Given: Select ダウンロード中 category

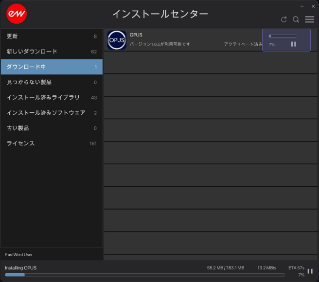Looking at the screenshot, I should click(x=52, y=67).
